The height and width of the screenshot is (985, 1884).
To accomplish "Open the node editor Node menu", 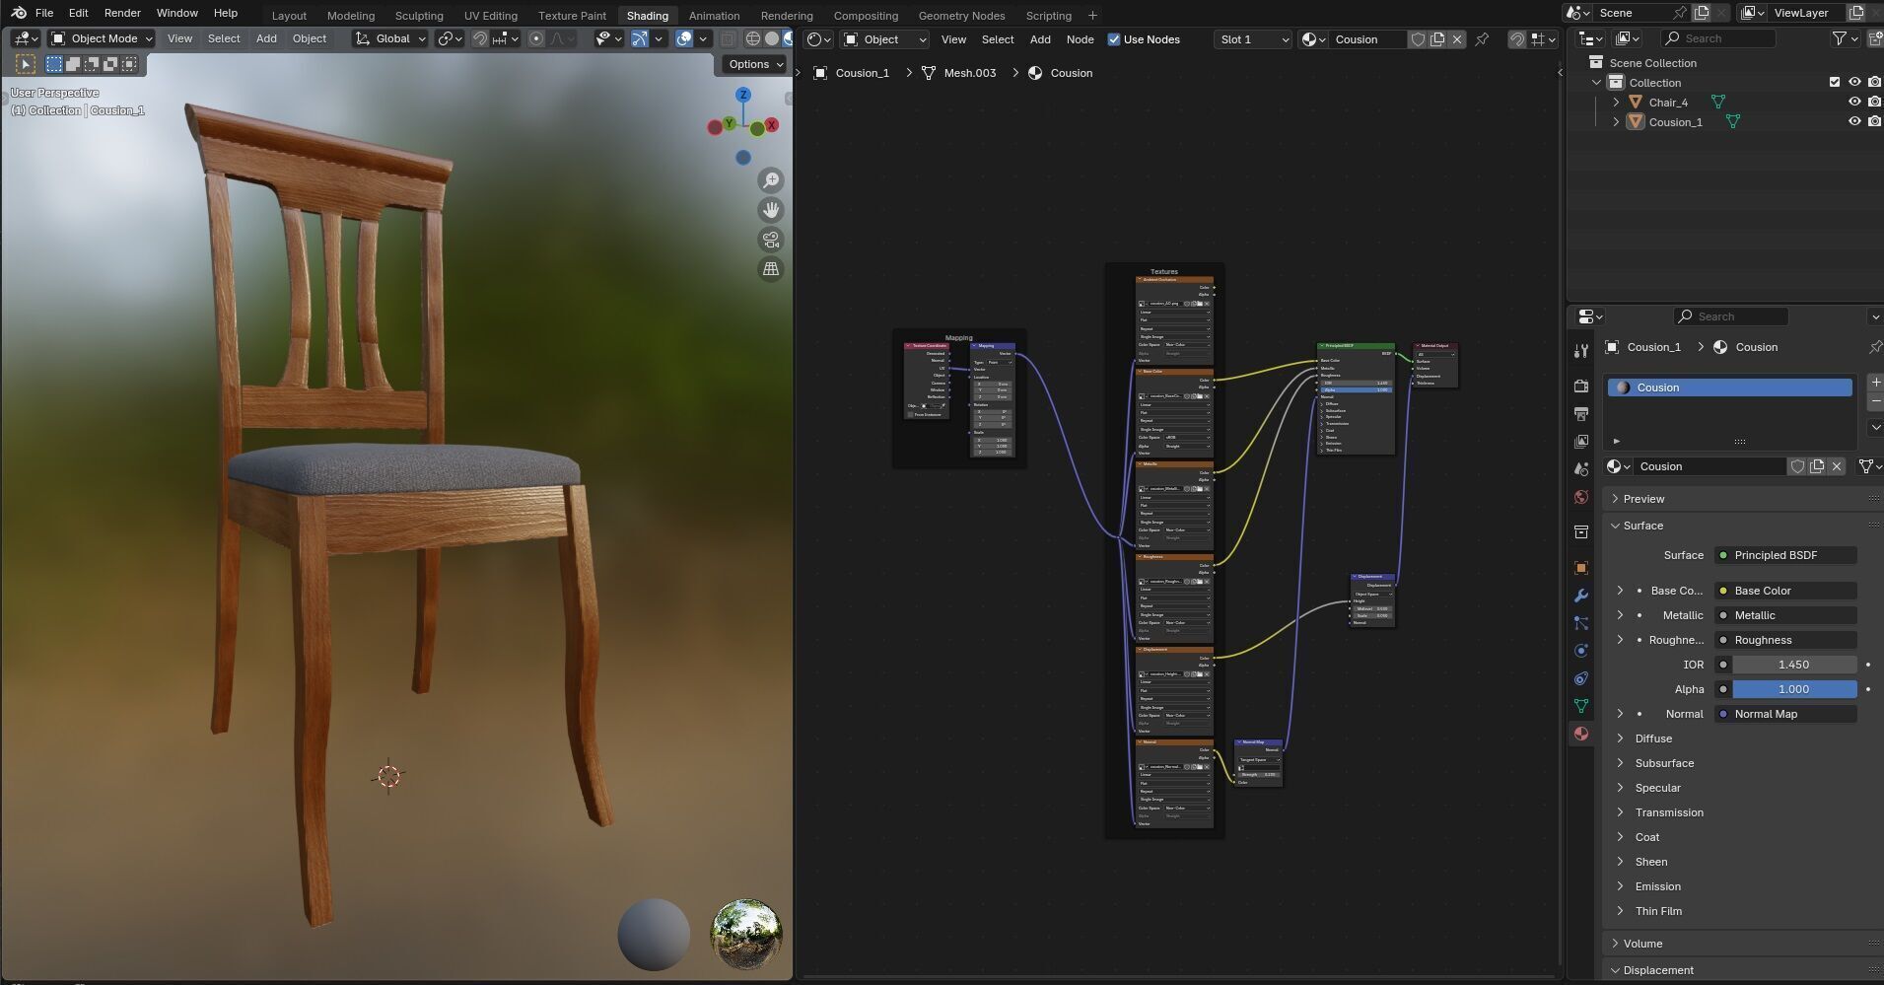I will coord(1080,39).
